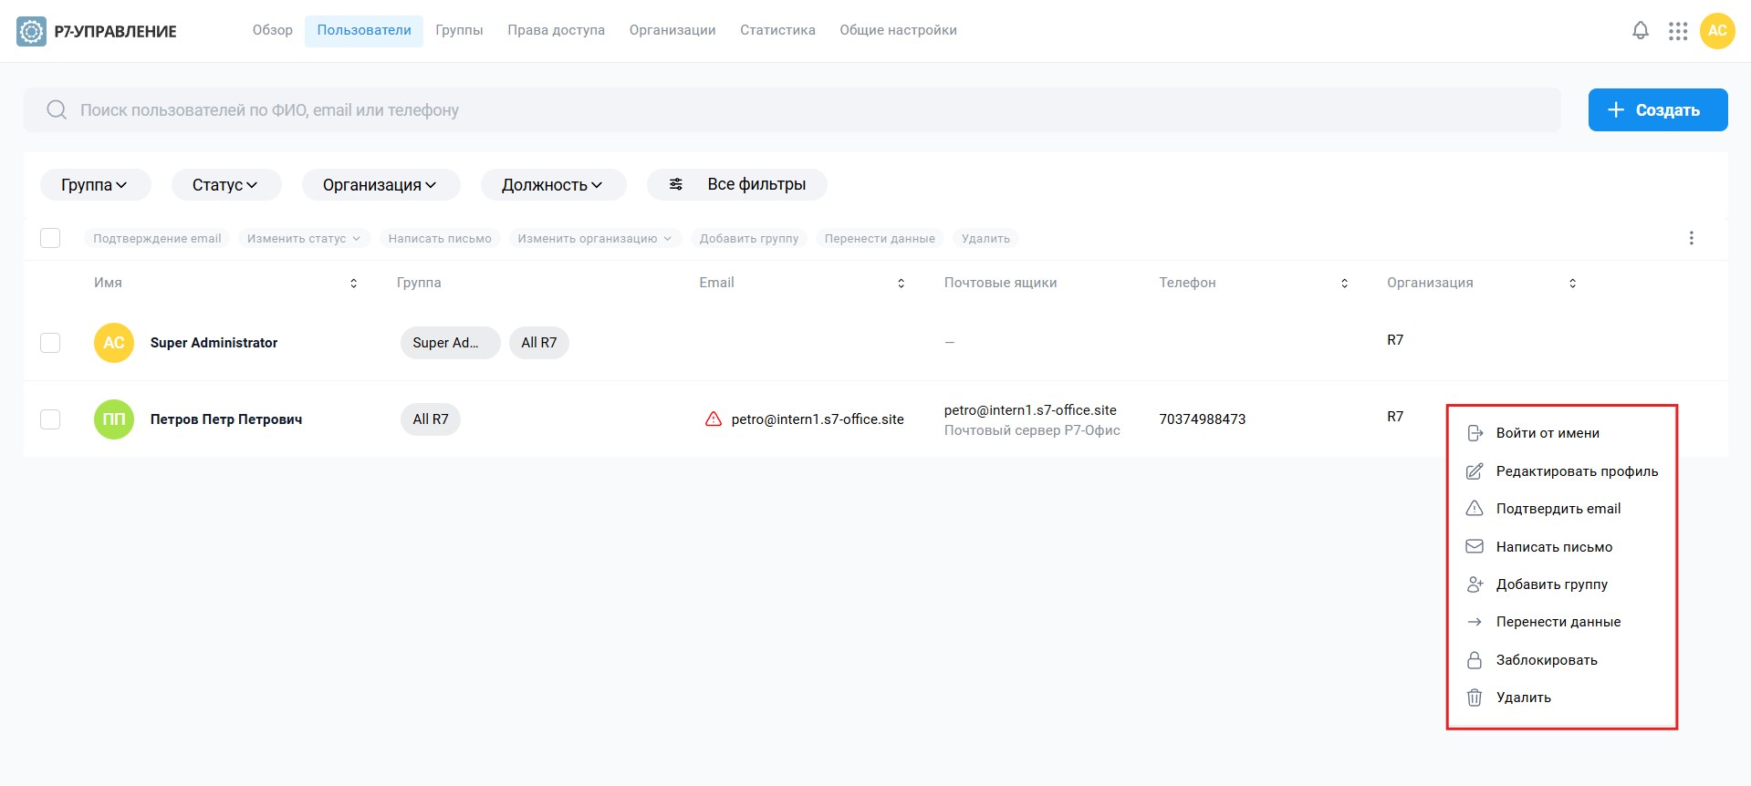Viewport: 1751px width, 786px height.
Task: Sort the table by Email column
Action: [x=902, y=284]
